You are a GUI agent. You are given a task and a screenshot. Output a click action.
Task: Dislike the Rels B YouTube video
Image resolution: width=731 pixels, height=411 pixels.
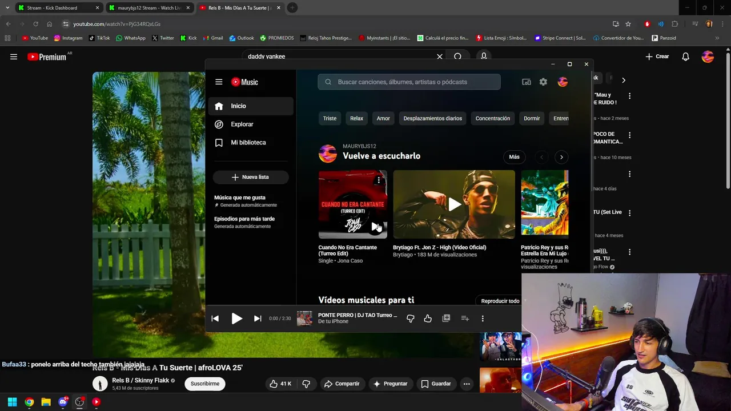(x=306, y=384)
